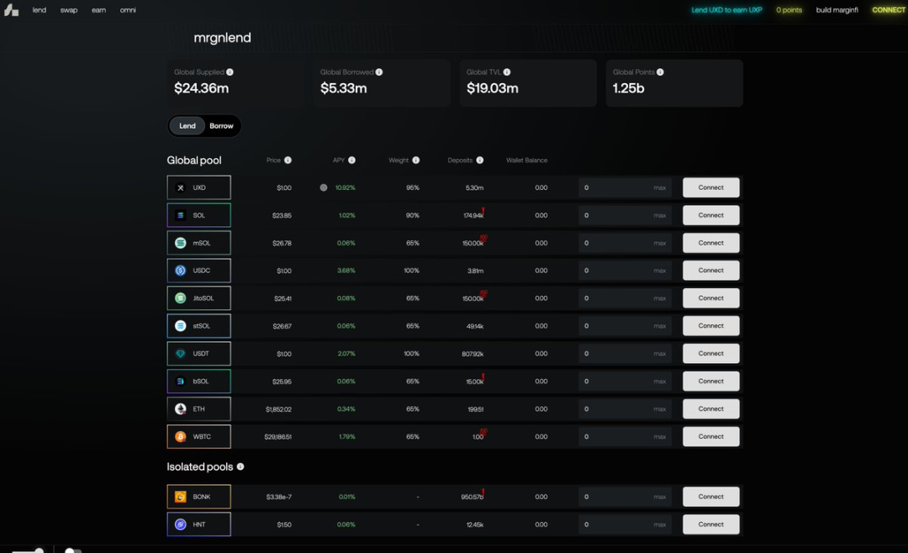The width and height of the screenshot is (908, 553).
Task: Click the WBTC bitcoin icon
Action: [x=180, y=437]
